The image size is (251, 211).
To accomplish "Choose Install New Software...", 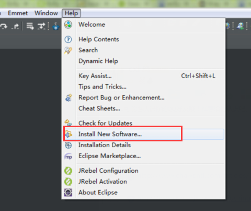I will click(x=143, y=134).
